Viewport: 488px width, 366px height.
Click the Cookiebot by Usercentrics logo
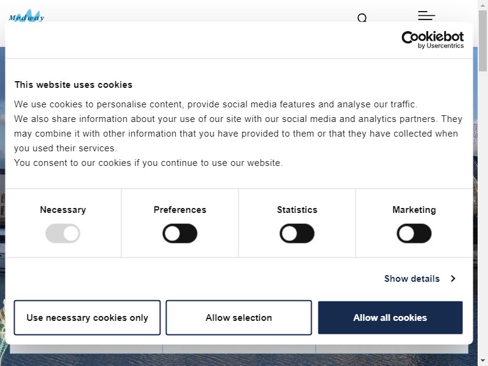pyautogui.click(x=432, y=40)
